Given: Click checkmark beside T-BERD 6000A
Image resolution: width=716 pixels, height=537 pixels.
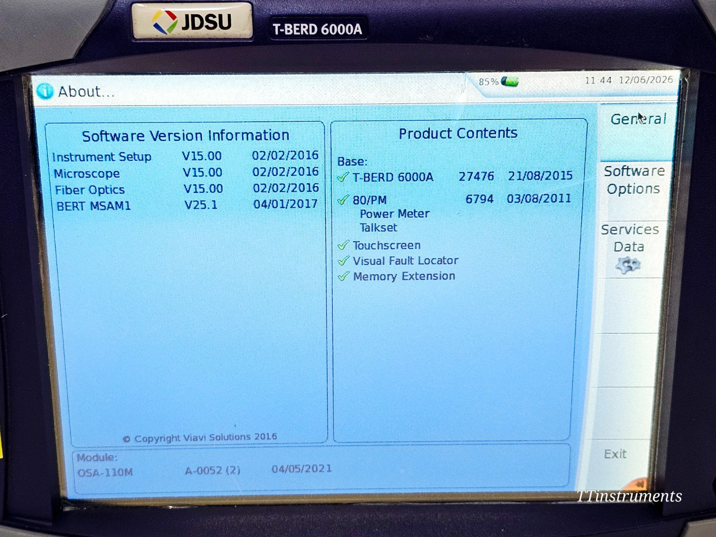Looking at the screenshot, I should click(x=343, y=177).
